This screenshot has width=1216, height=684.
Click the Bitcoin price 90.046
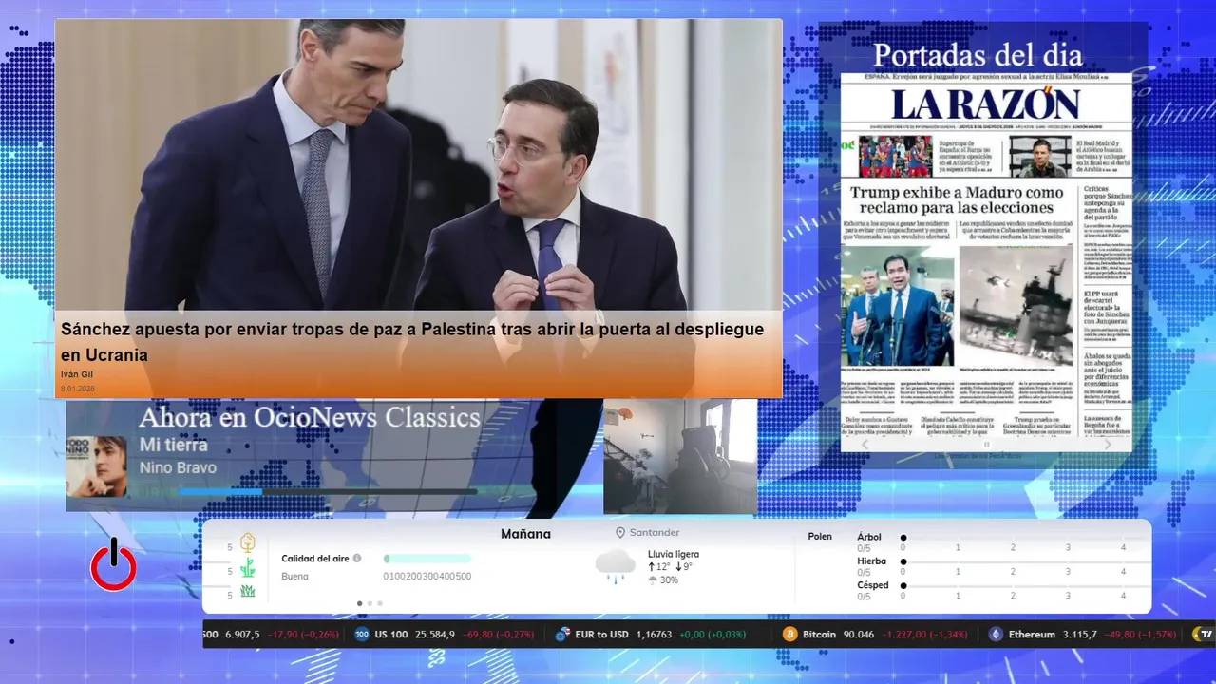tap(858, 634)
